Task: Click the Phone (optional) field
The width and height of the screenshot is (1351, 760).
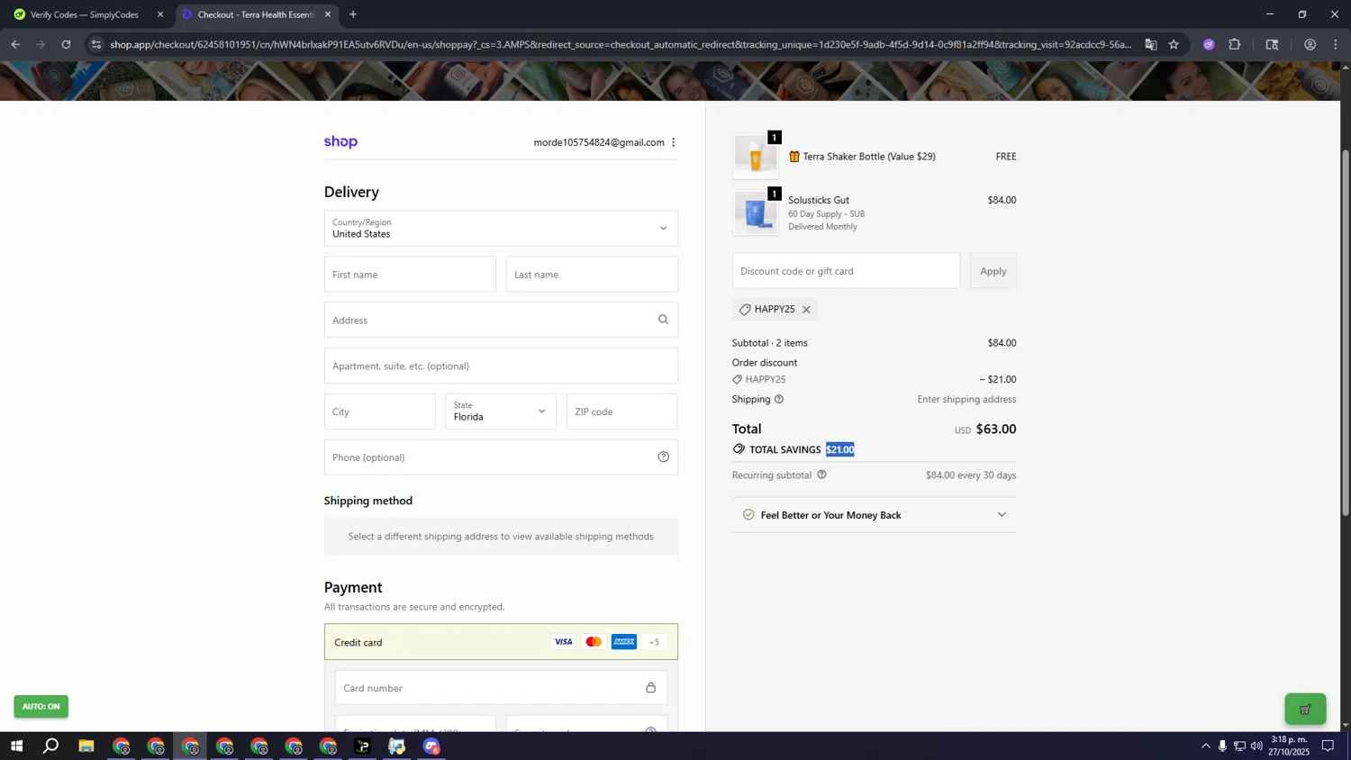Action: (501, 457)
